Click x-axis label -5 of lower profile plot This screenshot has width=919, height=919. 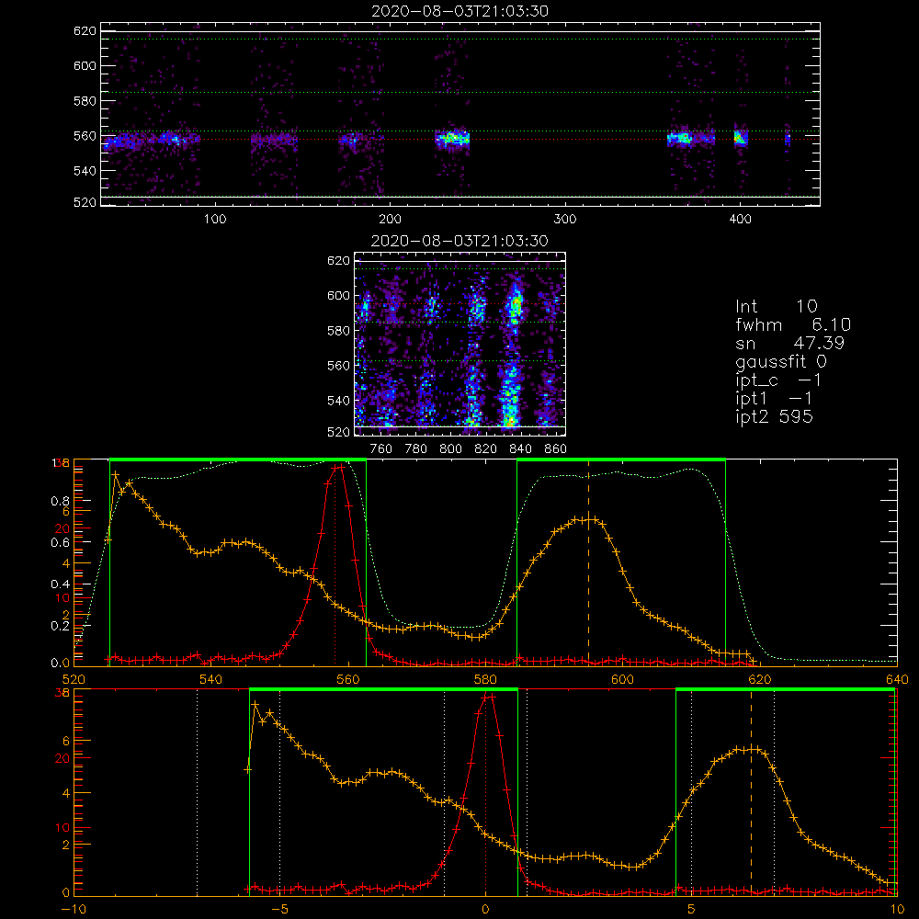[x=280, y=909]
